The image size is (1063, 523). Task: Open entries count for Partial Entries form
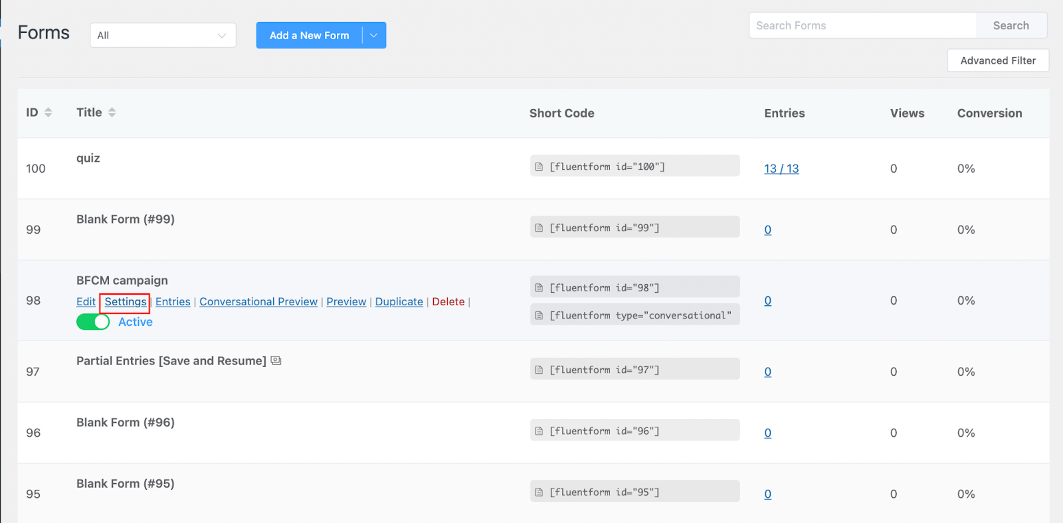pyautogui.click(x=767, y=372)
